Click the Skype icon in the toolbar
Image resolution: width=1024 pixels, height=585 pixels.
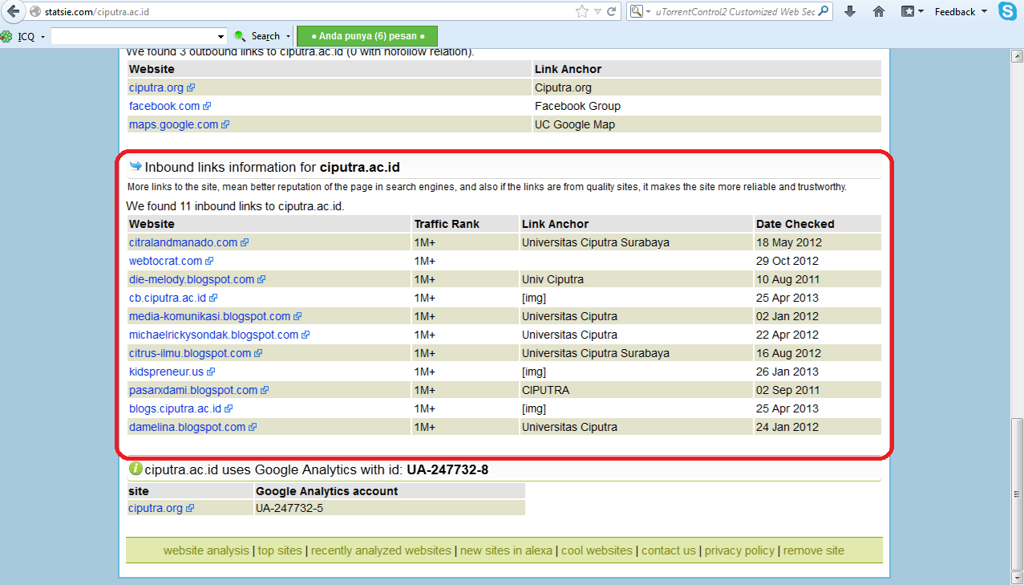[1007, 10]
